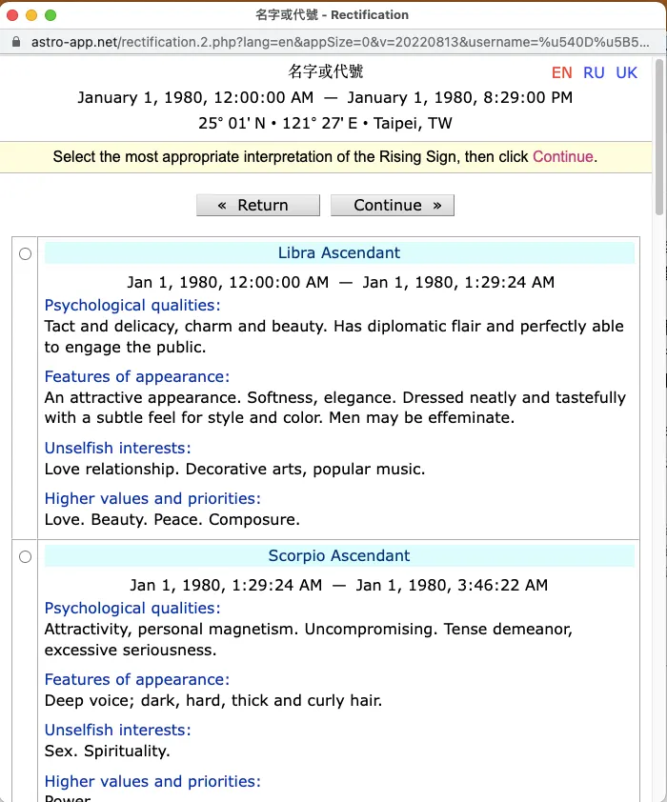Click the location line '25° 01' N • 121° 27' E • Taipei, TW'

point(325,123)
